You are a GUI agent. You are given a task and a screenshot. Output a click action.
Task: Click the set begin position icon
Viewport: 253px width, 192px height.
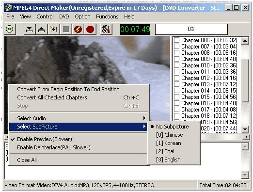coord(29,30)
